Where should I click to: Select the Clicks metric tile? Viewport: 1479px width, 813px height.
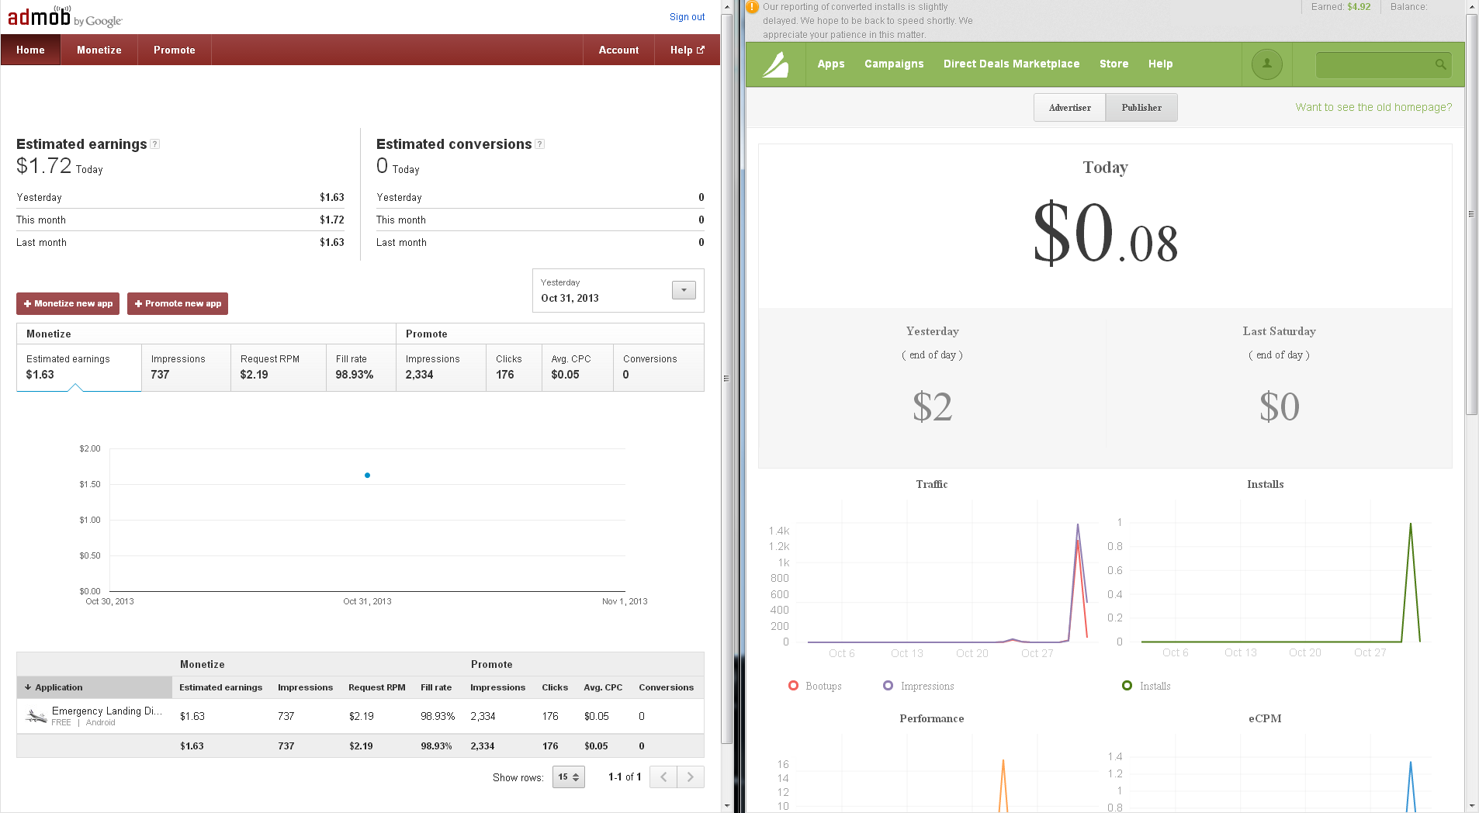pyautogui.click(x=514, y=367)
